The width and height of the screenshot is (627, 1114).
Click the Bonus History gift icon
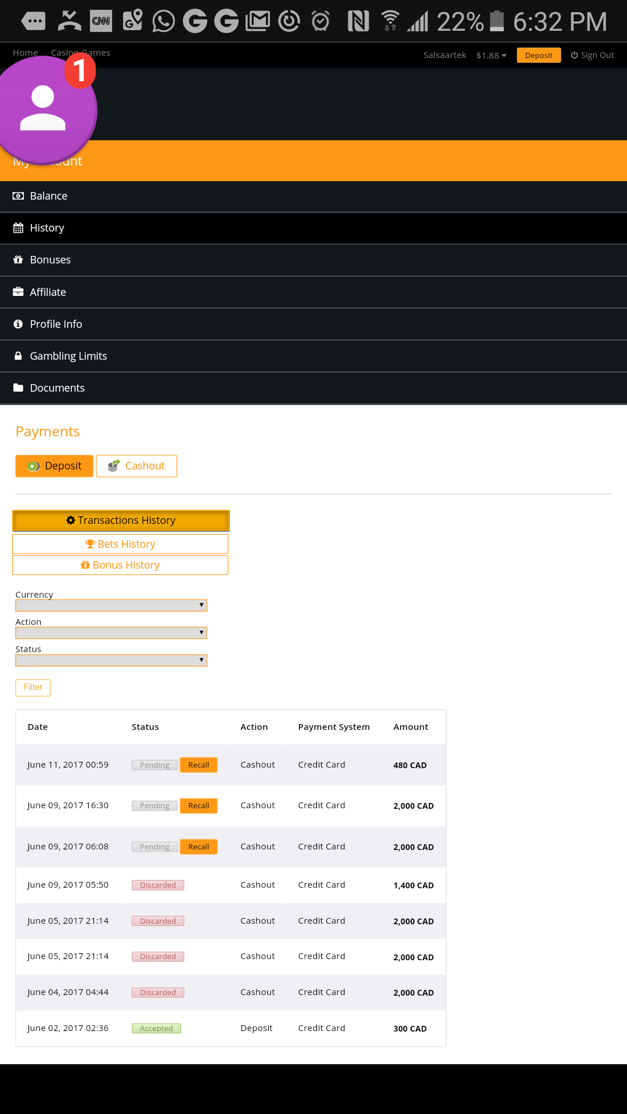point(85,565)
